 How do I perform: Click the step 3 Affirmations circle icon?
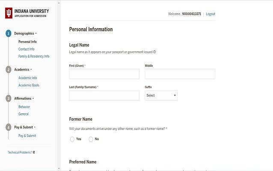(x=8, y=98)
